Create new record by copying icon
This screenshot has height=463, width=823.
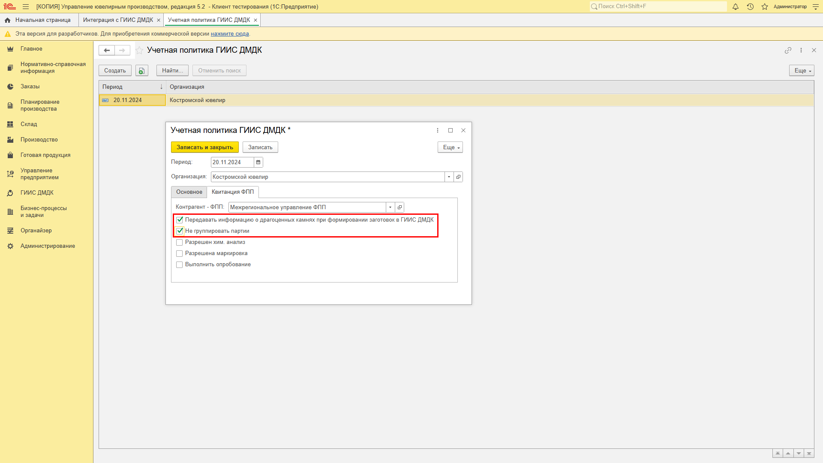tap(142, 71)
